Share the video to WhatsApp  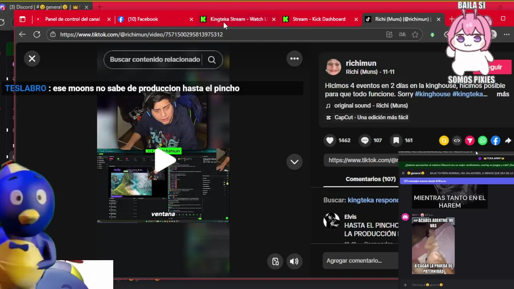coord(483,140)
